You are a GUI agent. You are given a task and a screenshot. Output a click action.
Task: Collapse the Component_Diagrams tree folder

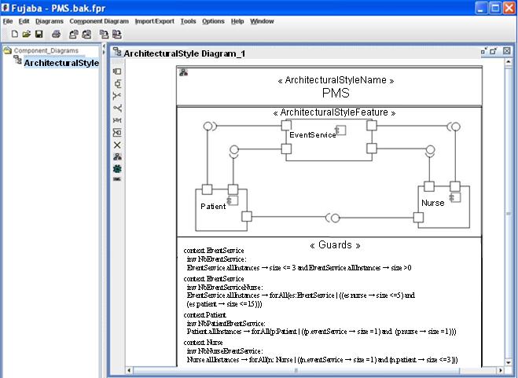click(x=7, y=50)
